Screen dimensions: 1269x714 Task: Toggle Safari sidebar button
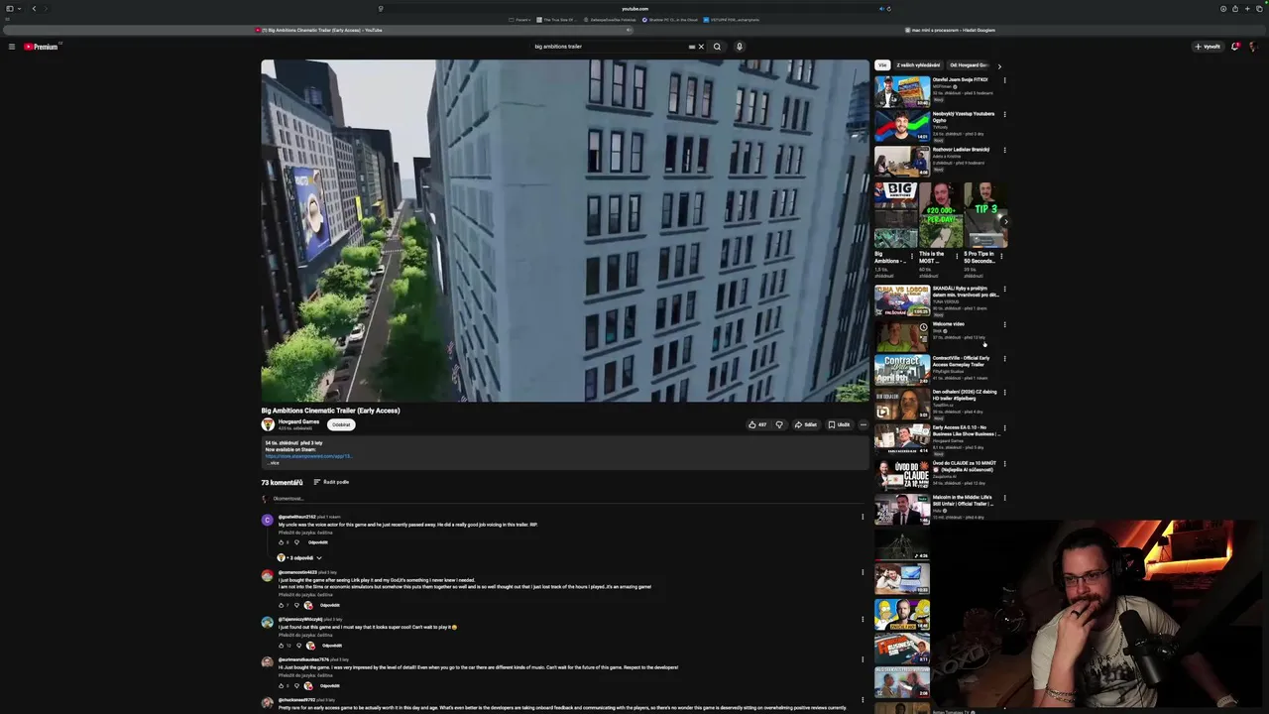pyautogui.click(x=9, y=9)
